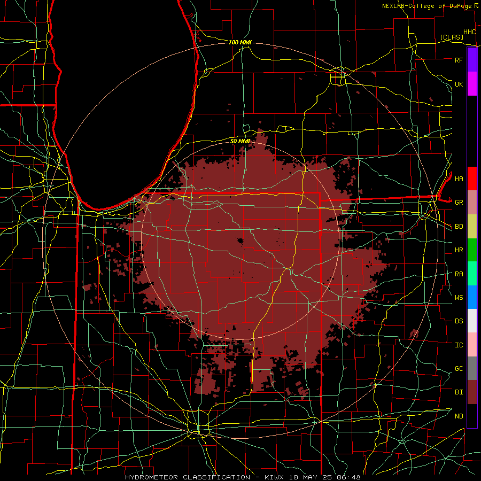Image resolution: width=481 pixels, height=481 pixels.
Task: Click the gray GC legend color swatch
Action: [472, 368]
